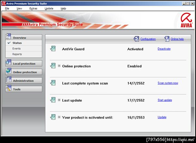This screenshot has height=143, width=196.
Task: Click the Online help question-mark icon
Action: pyautogui.click(x=167, y=39)
